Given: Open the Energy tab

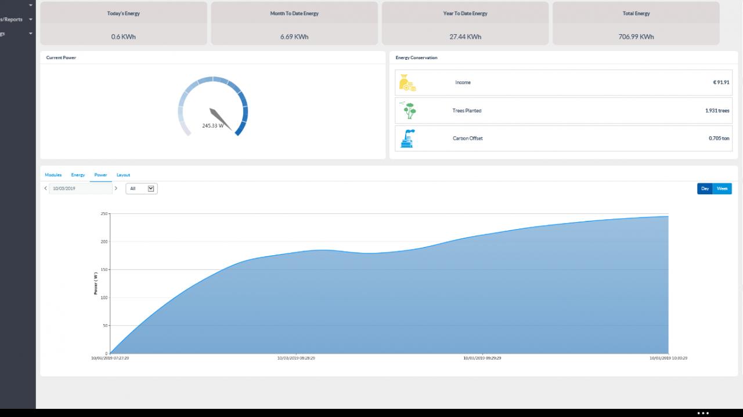Looking at the screenshot, I should click(78, 175).
